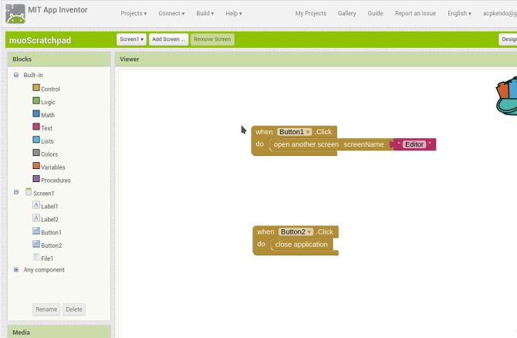Open the Button1 component dropdown in block

coord(294,132)
